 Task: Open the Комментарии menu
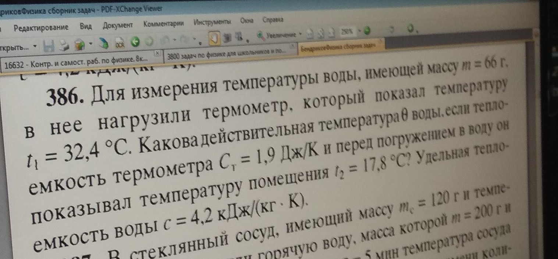tap(163, 24)
